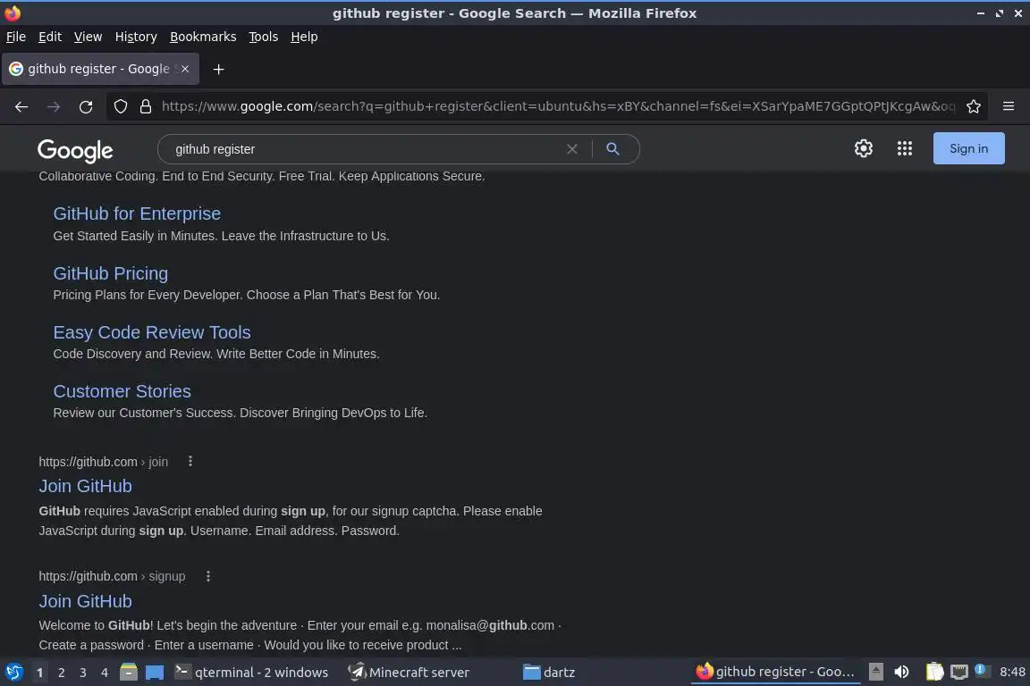
Task: Open the Easy Code Review Tools link
Action: pyautogui.click(x=152, y=332)
